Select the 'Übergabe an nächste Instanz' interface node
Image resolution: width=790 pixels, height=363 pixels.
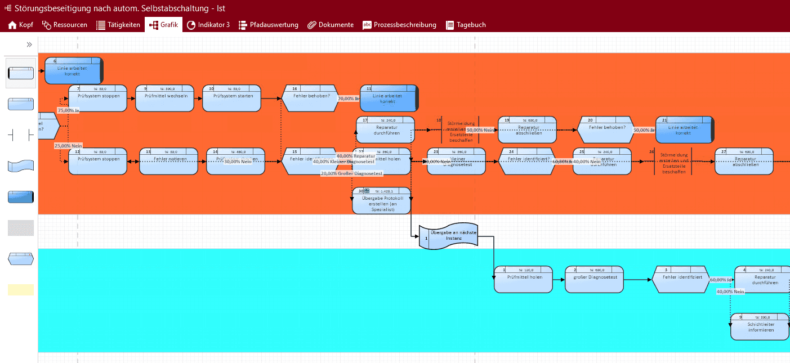pyautogui.click(x=449, y=237)
